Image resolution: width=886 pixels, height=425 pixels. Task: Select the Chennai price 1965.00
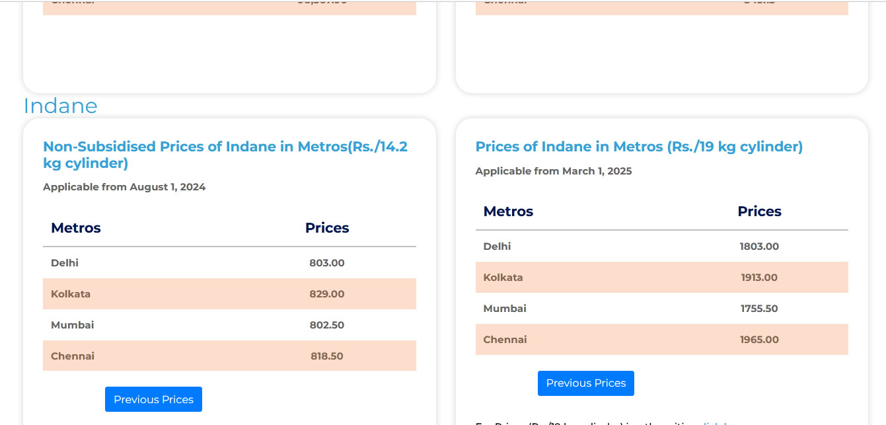point(759,340)
